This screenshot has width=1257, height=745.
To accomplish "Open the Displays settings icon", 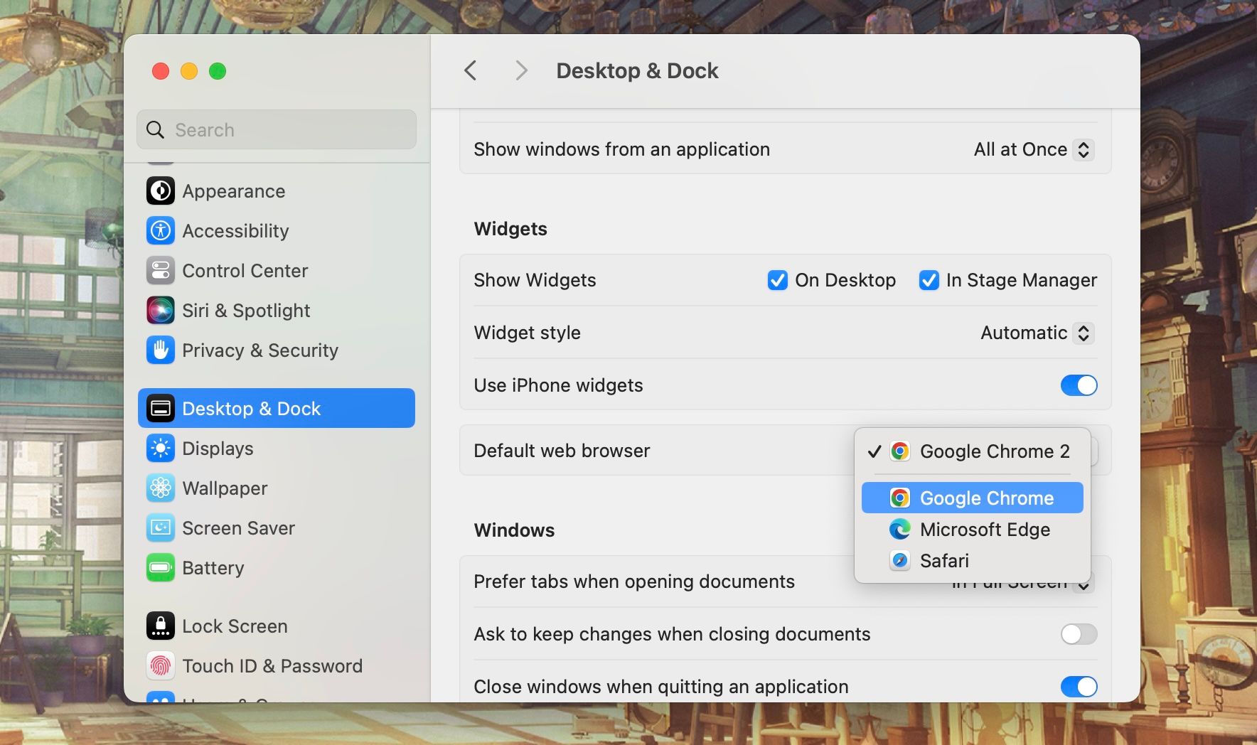I will coord(161,448).
